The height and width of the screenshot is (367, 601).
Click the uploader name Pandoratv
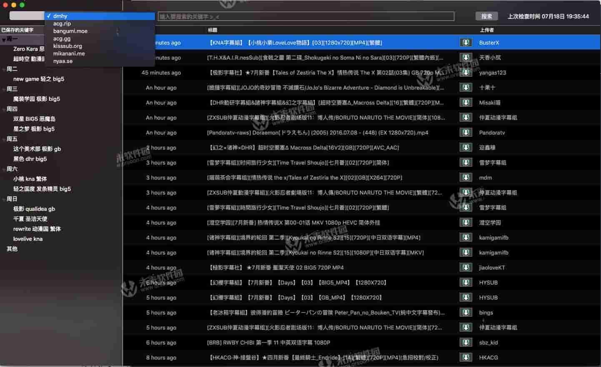[x=492, y=132]
